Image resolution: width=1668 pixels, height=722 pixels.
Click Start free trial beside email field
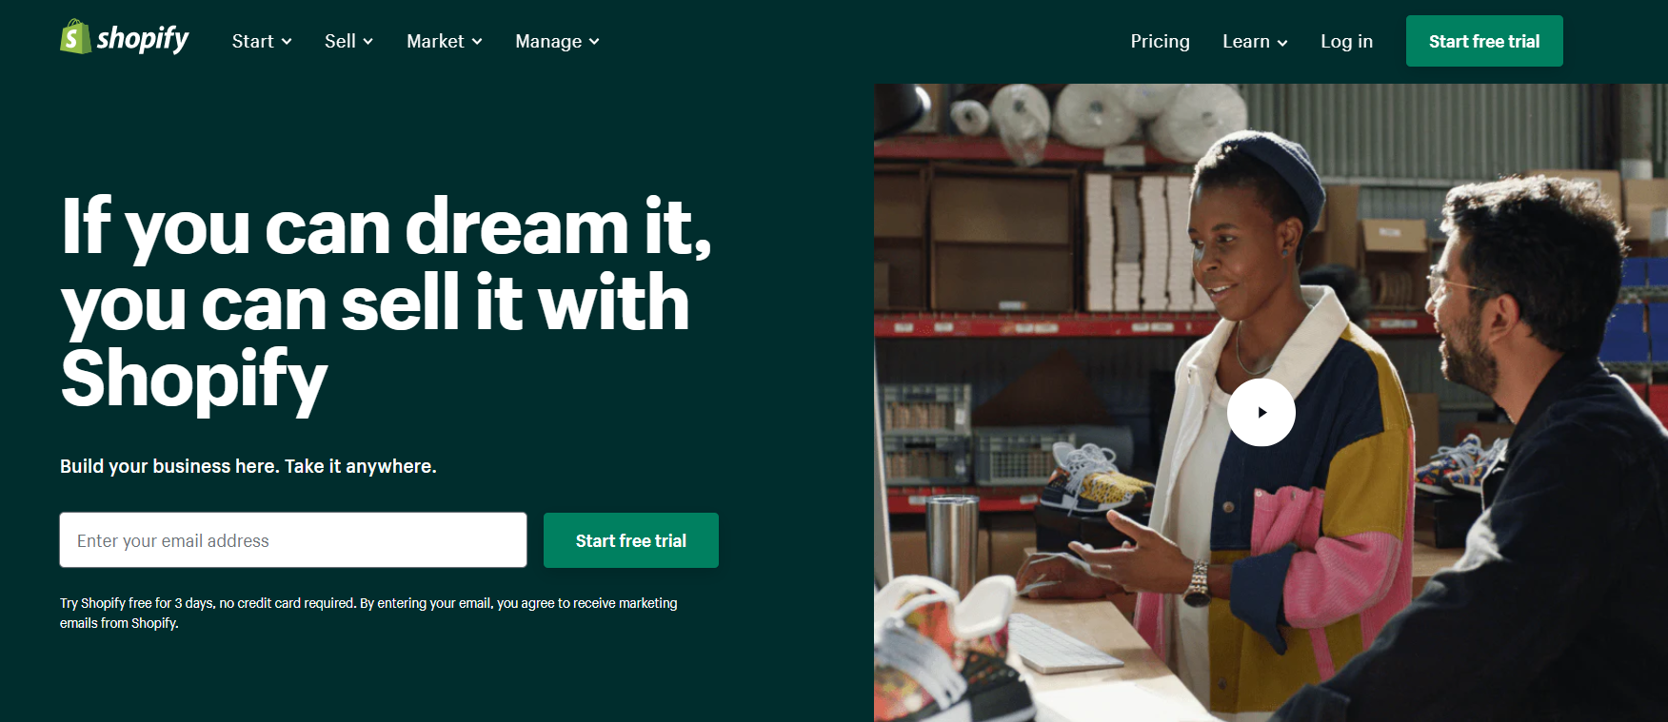click(x=631, y=540)
